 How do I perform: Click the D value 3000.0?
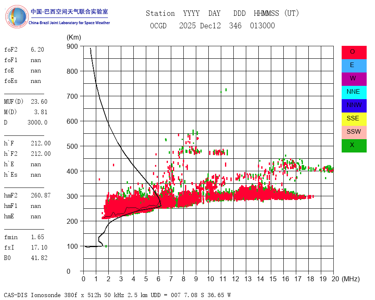(x=37, y=122)
